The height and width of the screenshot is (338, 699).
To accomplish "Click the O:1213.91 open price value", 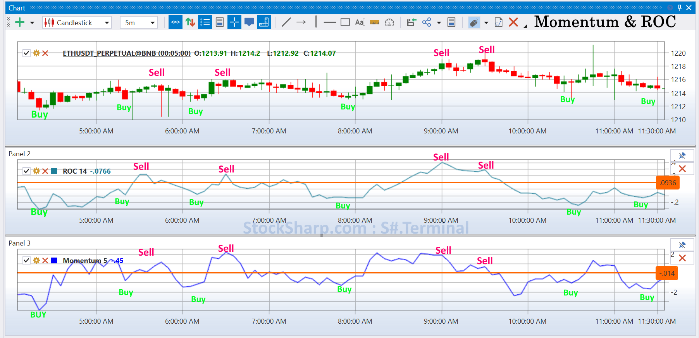I will (x=210, y=53).
